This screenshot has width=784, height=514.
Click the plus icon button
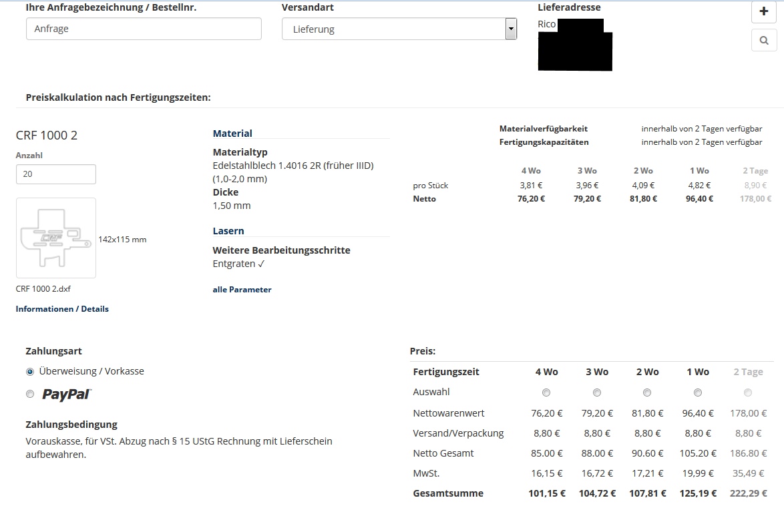764,11
